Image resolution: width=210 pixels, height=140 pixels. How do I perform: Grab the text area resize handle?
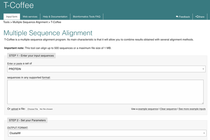click(x=202, y=103)
